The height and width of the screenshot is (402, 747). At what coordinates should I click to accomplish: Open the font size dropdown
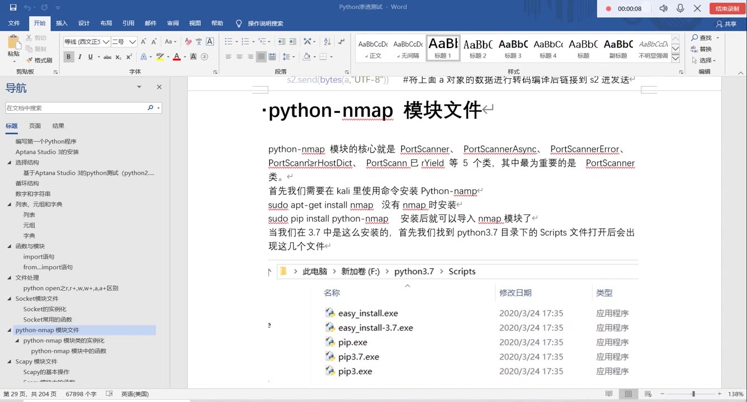(x=132, y=41)
